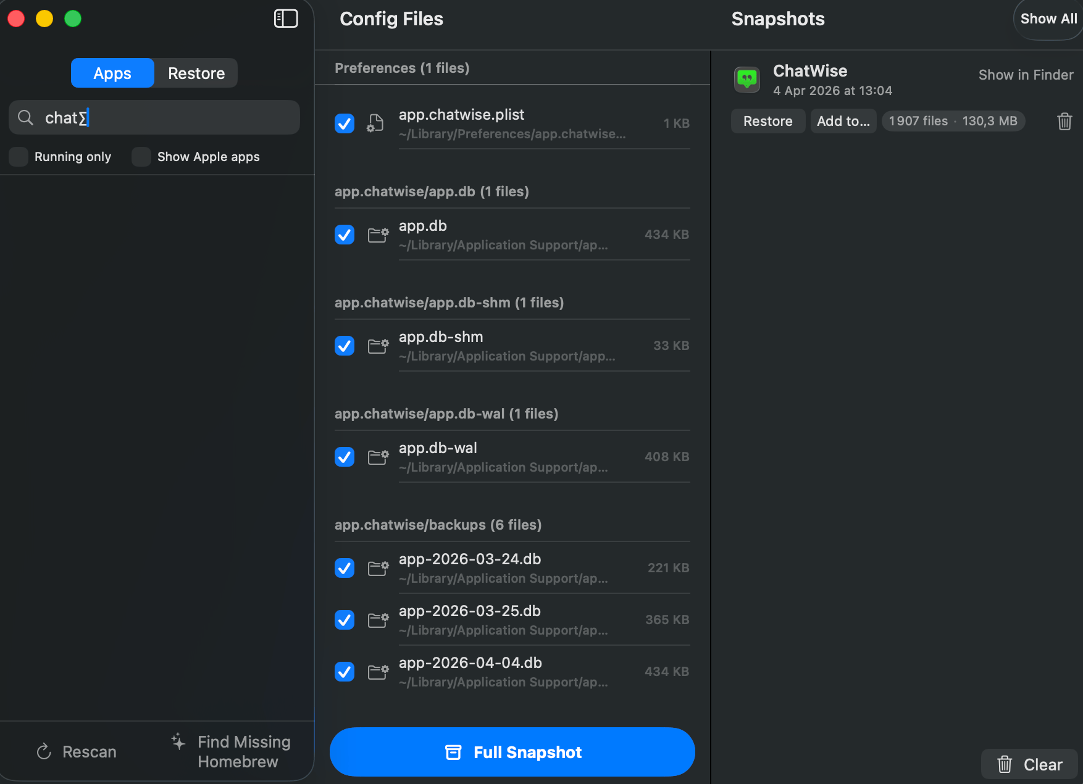Select the app.chatwise.plist file name
This screenshot has width=1083, height=784.
point(461,114)
